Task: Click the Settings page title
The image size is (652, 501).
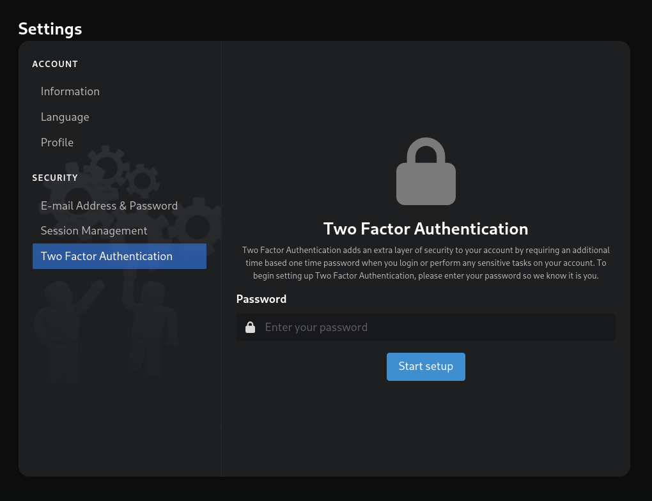Action: [50, 29]
